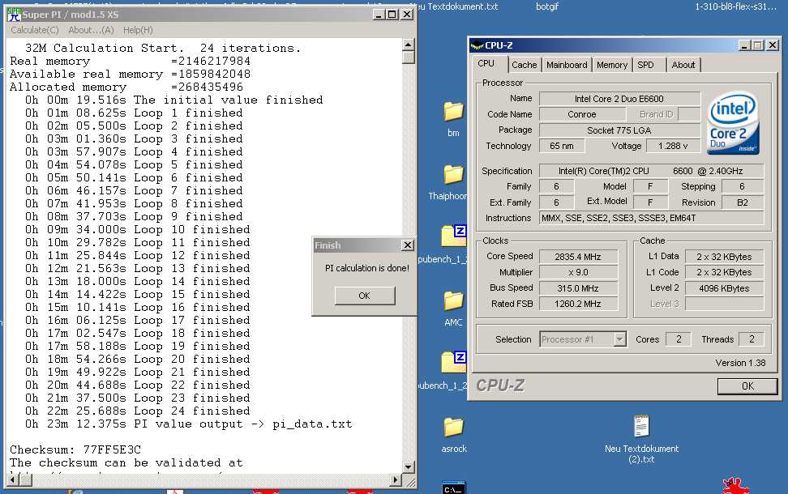
Task: Click the Bus Speed value 315.0 MHz
Action: pos(578,288)
